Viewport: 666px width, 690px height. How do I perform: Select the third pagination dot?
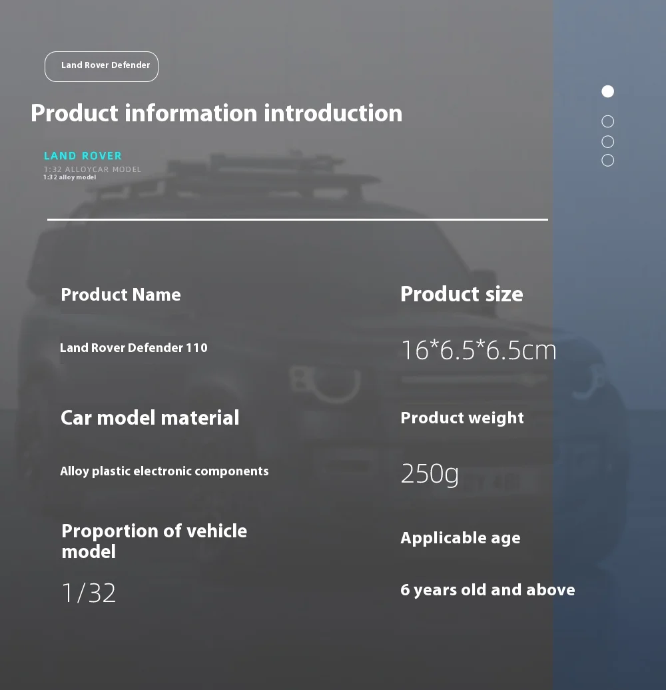[607, 142]
